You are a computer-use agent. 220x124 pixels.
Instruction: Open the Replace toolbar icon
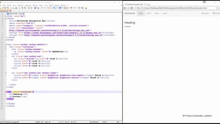[38, 8]
